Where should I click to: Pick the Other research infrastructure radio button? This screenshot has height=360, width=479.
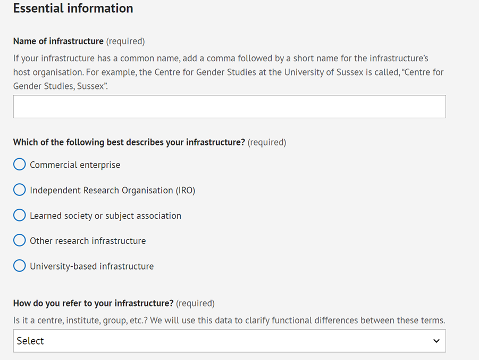pyautogui.click(x=20, y=240)
